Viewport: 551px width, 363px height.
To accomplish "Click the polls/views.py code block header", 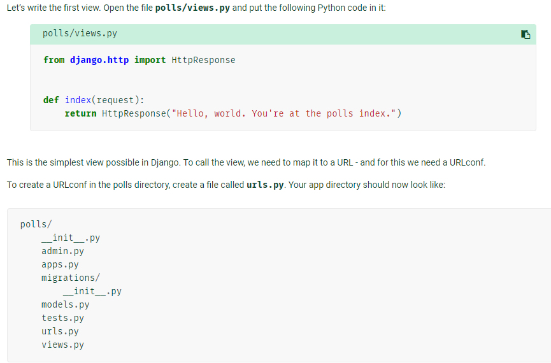I will 283,34.
